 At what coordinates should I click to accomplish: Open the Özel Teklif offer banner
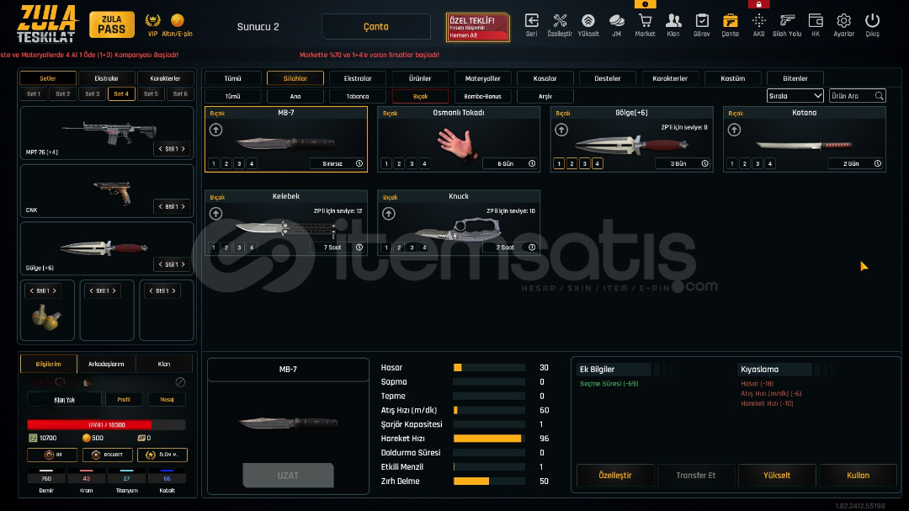point(478,27)
